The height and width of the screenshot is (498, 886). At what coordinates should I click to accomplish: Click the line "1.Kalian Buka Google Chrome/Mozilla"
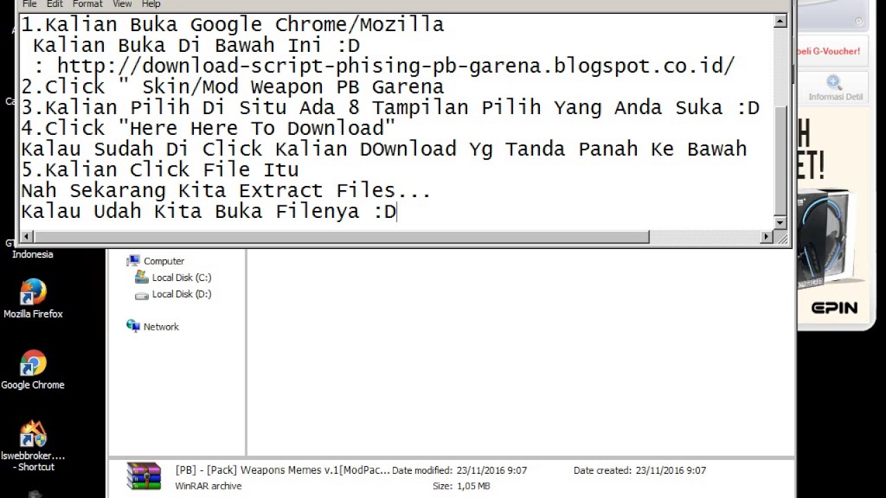pos(233,25)
